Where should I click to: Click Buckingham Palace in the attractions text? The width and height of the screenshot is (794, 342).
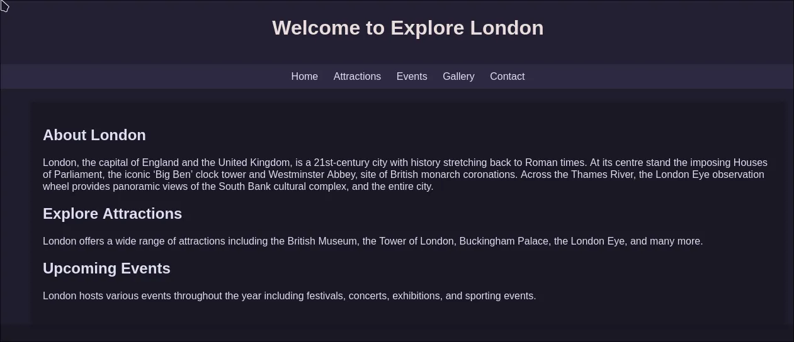coord(504,241)
